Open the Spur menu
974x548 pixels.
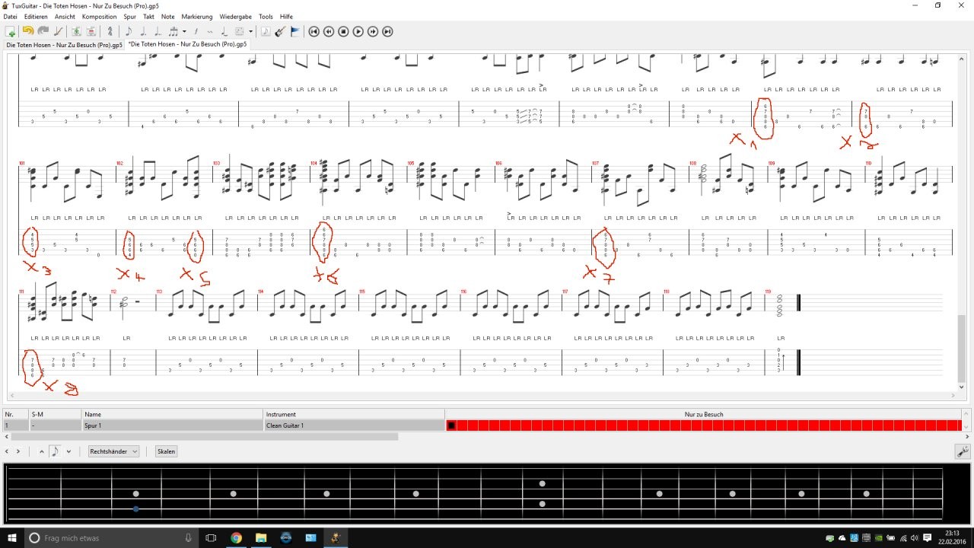[x=129, y=16]
